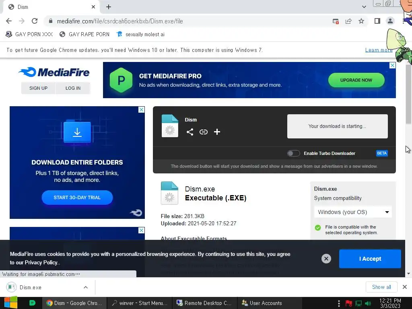Click the network tray icon
412x309 pixels.
pyautogui.click(x=358, y=303)
